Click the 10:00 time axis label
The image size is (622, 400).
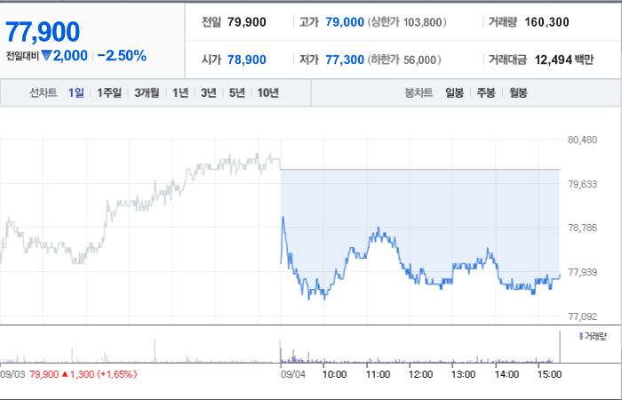(334, 374)
